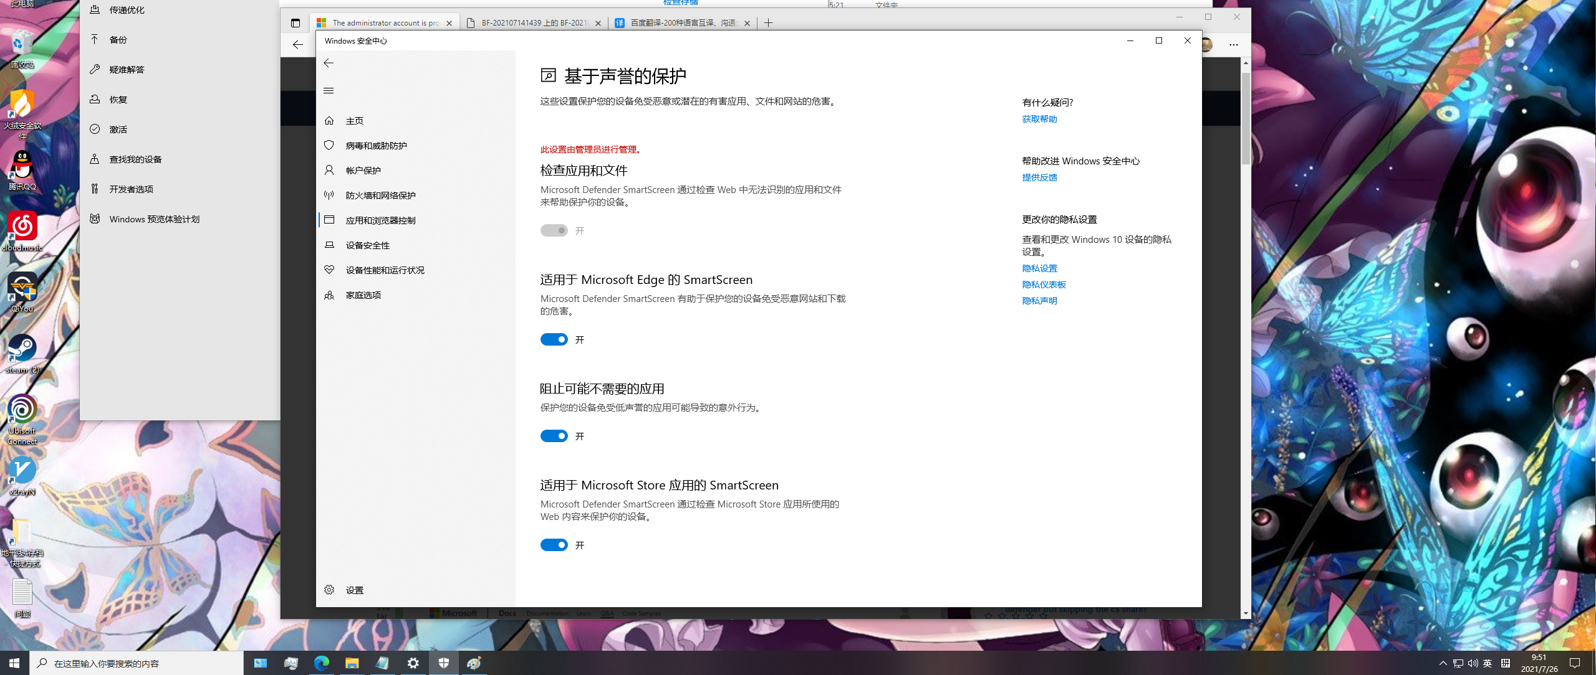
Task: Show hidden tray icons chevron
Action: click(1443, 663)
